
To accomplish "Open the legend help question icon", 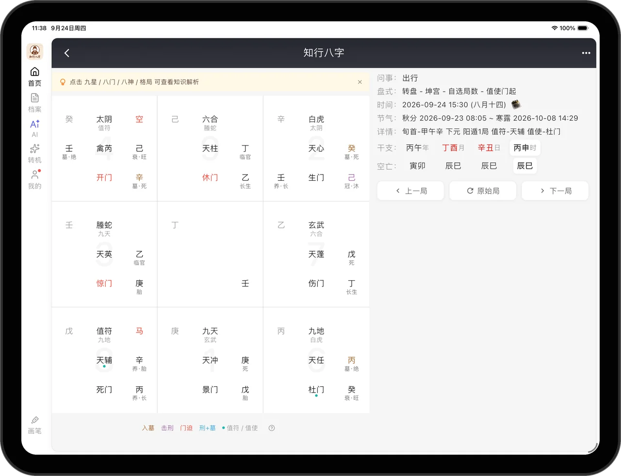I will click(272, 428).
